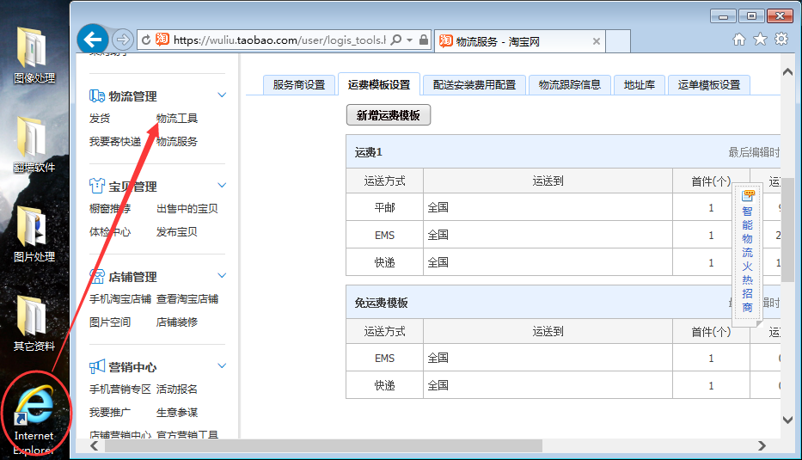Collapse the 物流管理 sidebar section
802x460 pixels.
[222, 95]
